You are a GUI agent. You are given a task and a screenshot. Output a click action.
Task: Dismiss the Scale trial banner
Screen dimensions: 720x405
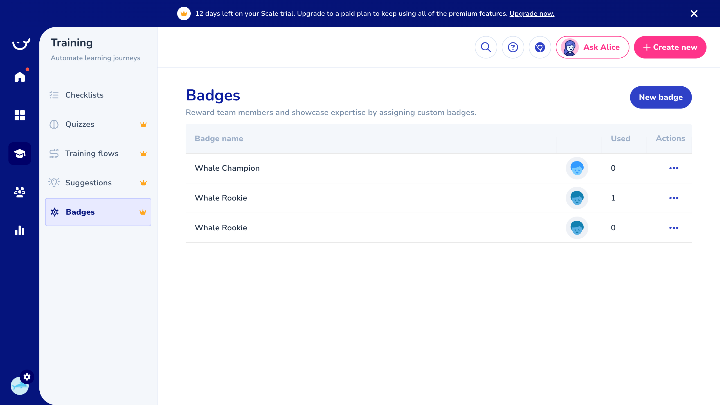(x=694, y=13)
